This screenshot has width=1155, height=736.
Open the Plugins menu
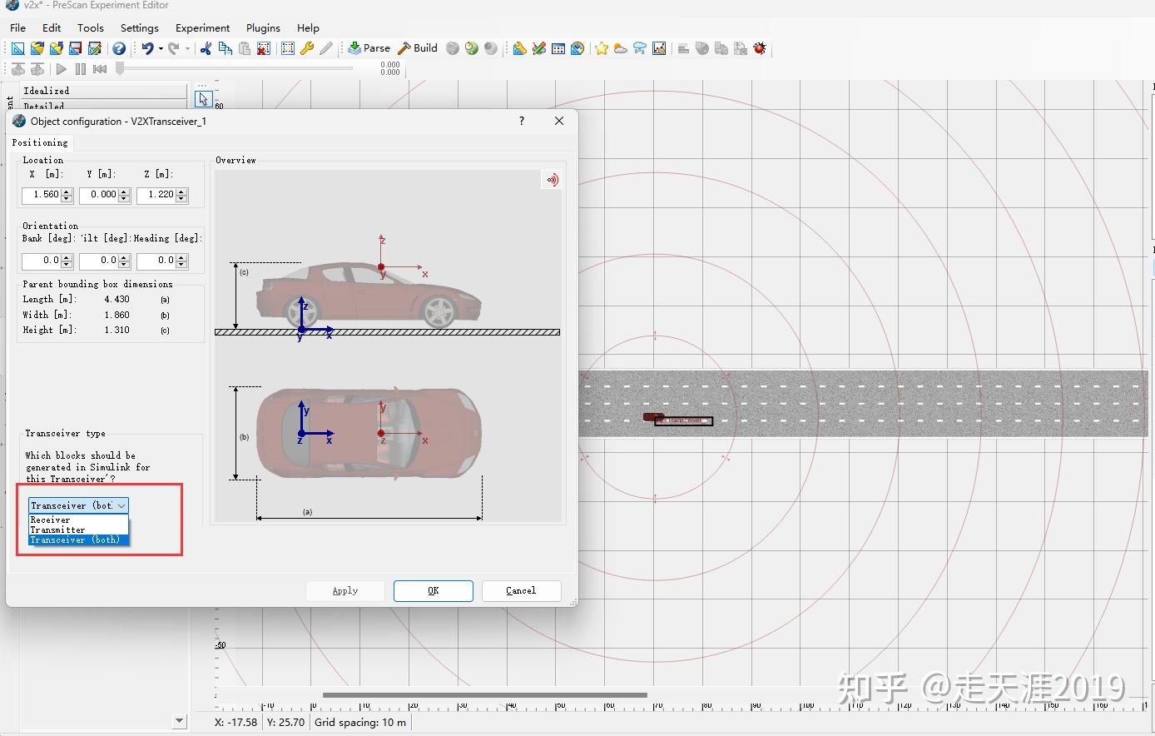pos(263,27)
